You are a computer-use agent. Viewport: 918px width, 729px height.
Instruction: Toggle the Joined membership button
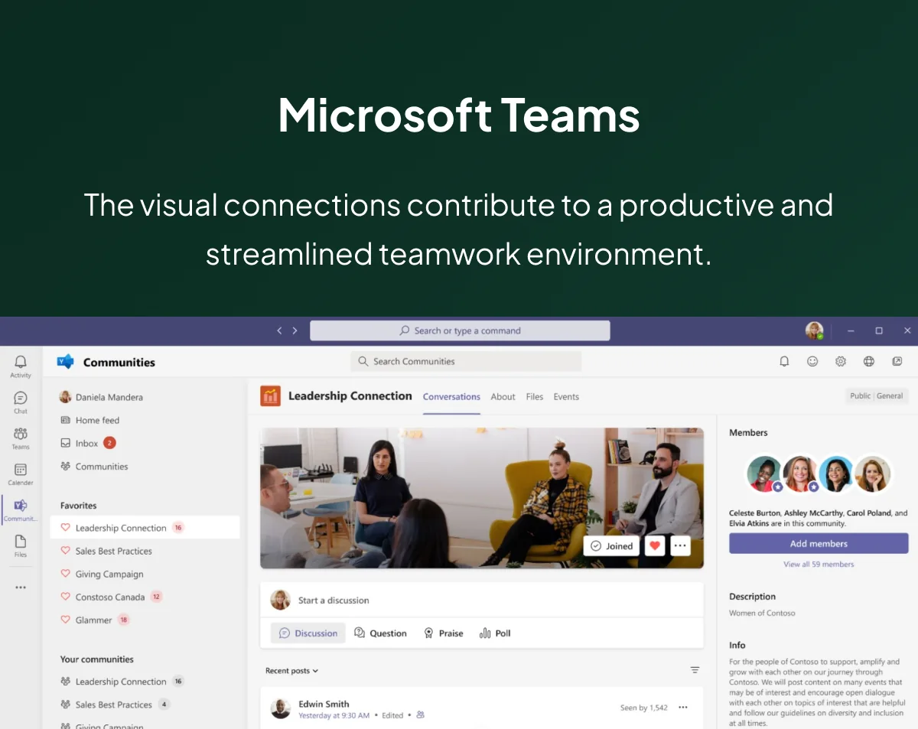pyautogui.click(x=611, y=545)
